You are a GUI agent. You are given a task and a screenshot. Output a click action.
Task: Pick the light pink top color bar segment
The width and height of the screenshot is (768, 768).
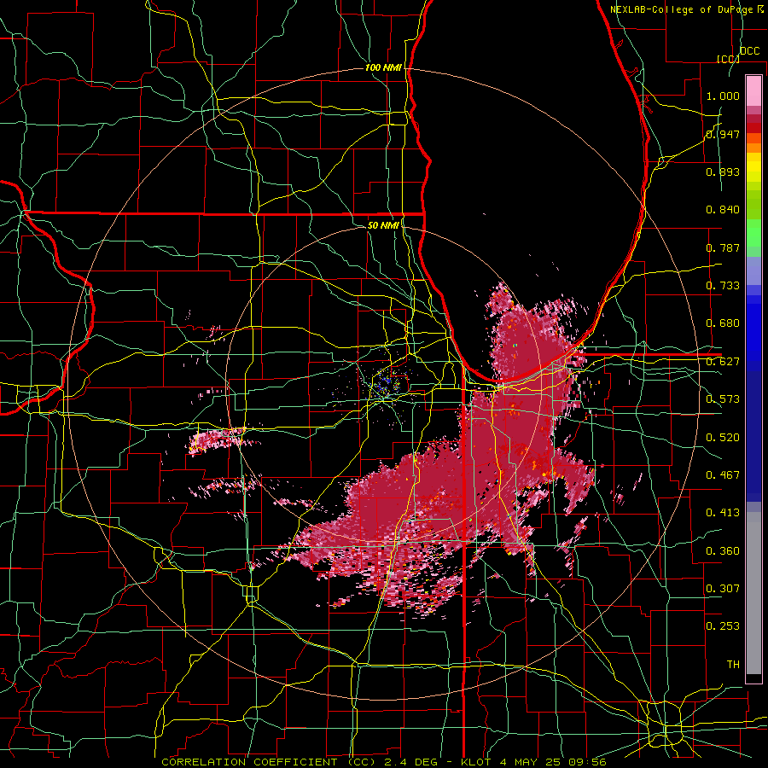pyautogui.click(x=753, y=90)
